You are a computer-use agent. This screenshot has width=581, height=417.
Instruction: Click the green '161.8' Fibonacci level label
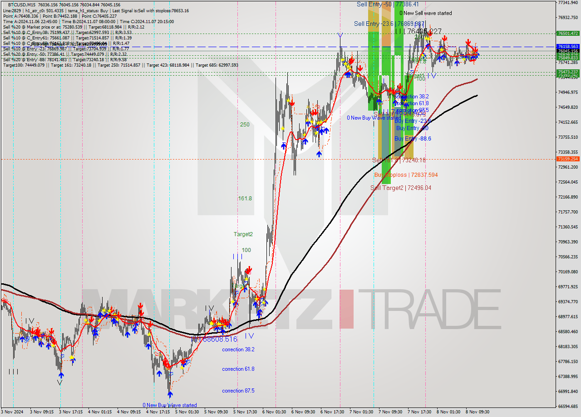(x=245, y=199)
